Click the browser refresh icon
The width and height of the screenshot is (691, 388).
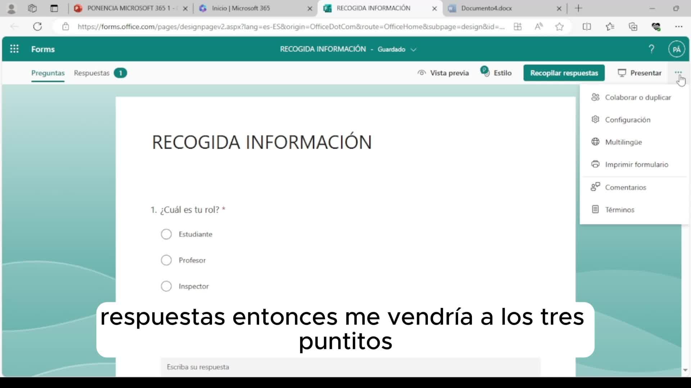coord(37,27)
